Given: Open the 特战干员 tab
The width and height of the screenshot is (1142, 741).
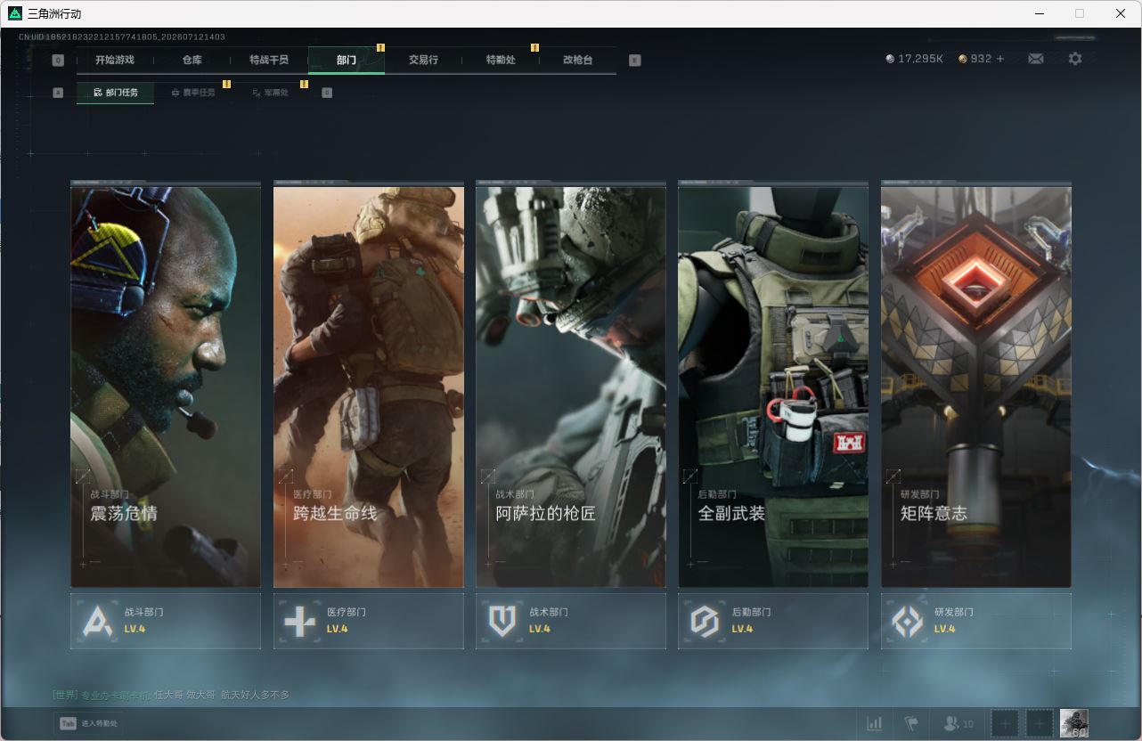Looking at the screenshot, I should click(x=269, y=60).
